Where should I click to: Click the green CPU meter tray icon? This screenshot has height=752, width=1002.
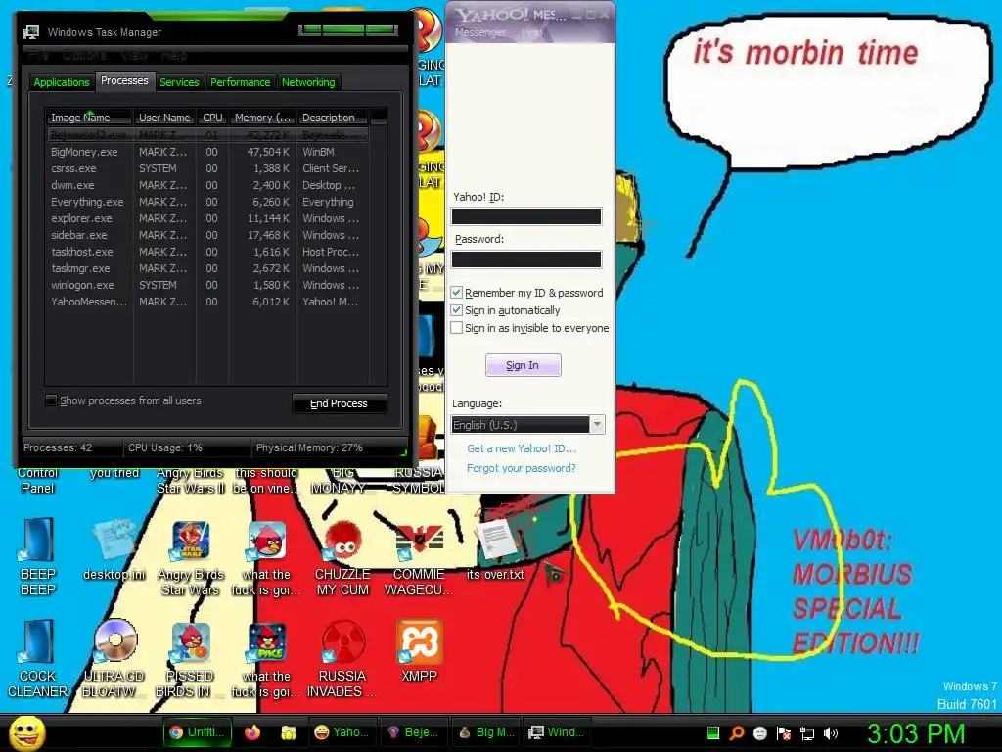pos(713,732)
